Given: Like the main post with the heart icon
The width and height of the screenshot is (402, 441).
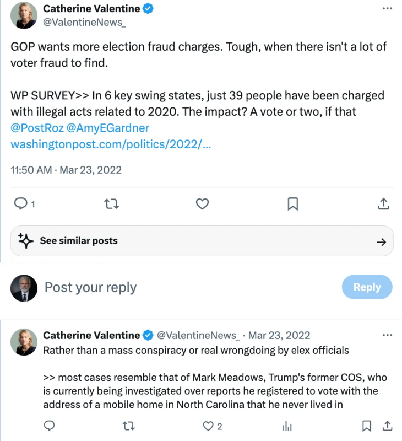Looking at the screenshot, I should tap(202, 203).
